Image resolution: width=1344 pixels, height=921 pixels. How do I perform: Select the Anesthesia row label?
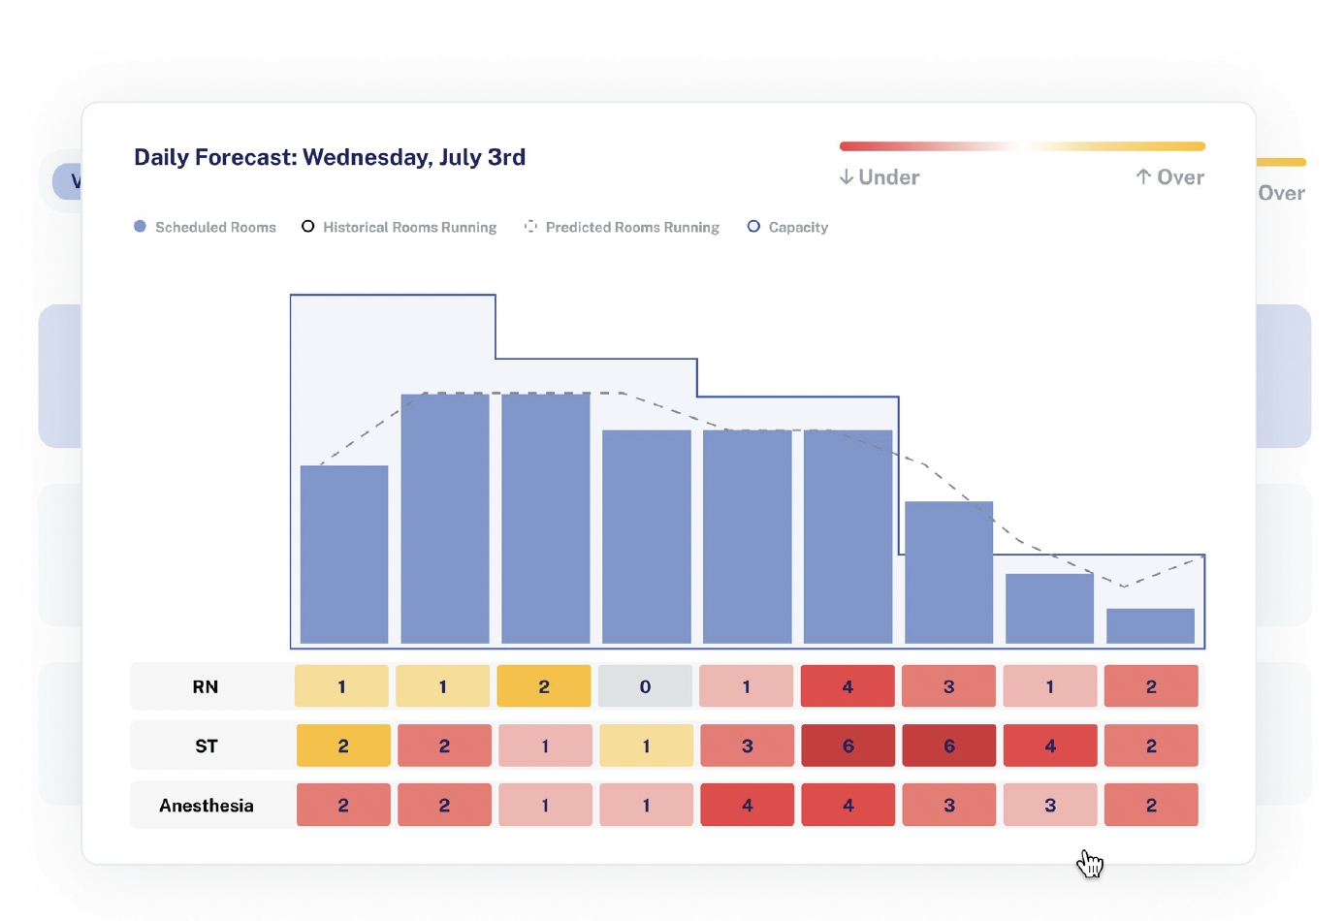coord(207,806)
